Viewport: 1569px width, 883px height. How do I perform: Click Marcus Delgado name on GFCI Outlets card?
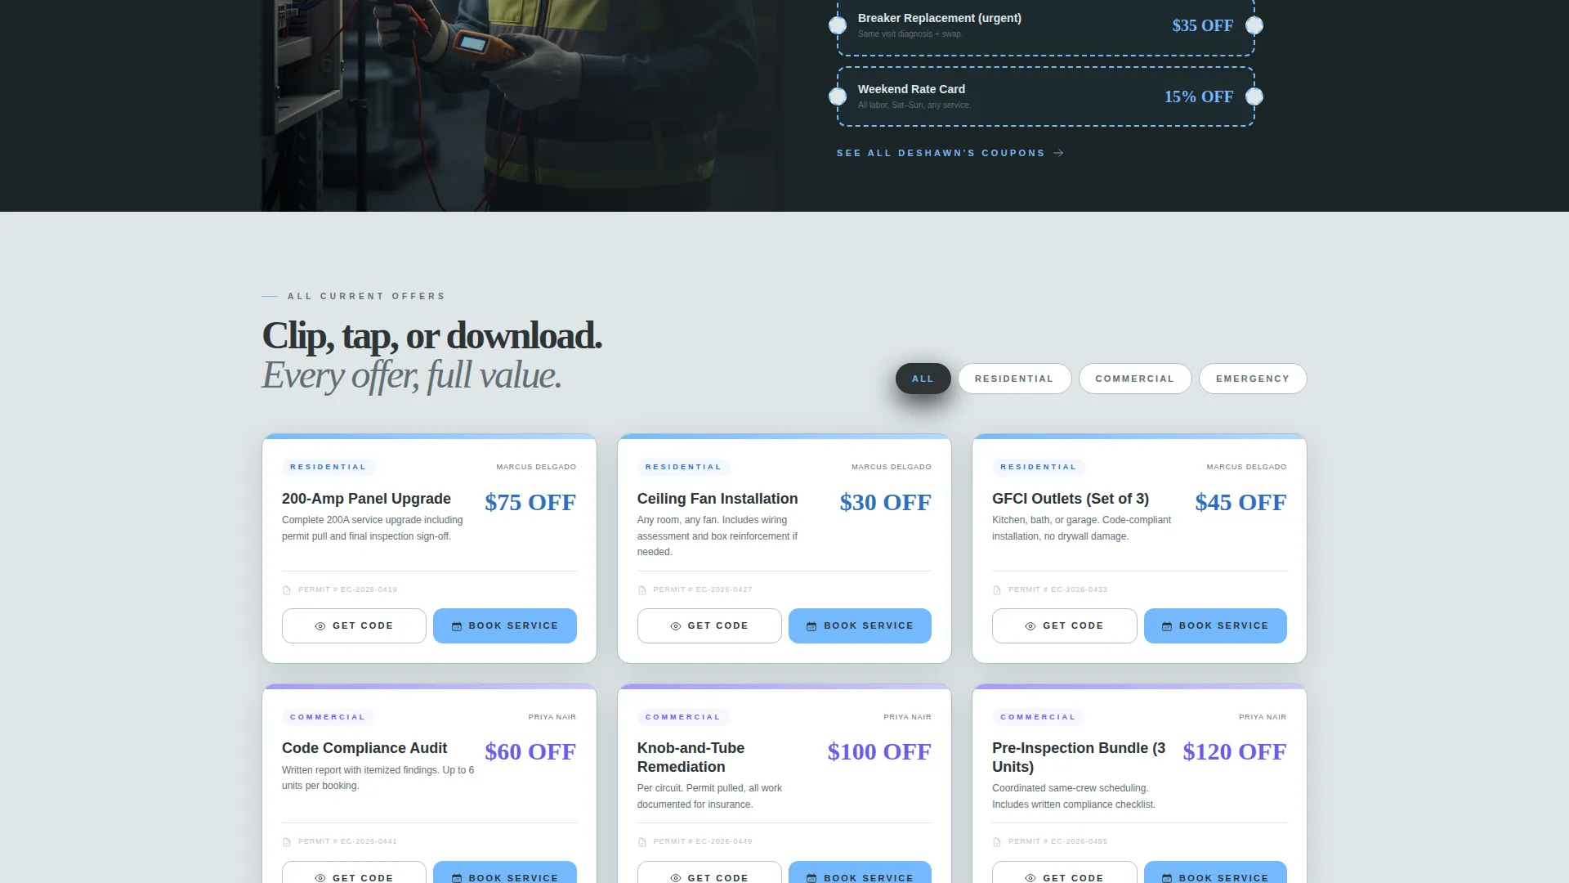[x=1246, y=467]
